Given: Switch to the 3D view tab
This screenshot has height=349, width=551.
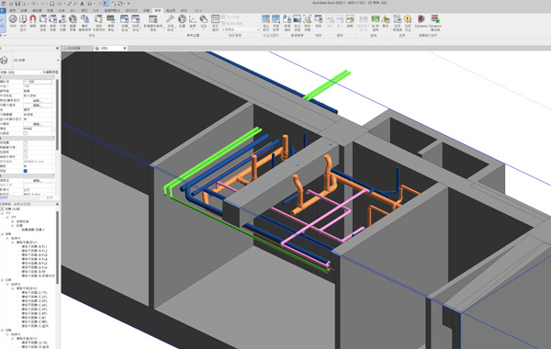Looking at the screenshot, I should pyautogui.click(x=110, y=48).
